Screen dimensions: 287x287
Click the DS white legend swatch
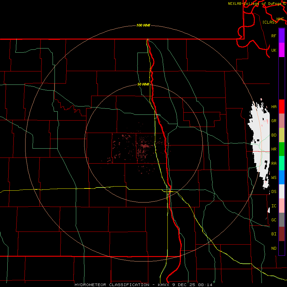pos(282,191)
